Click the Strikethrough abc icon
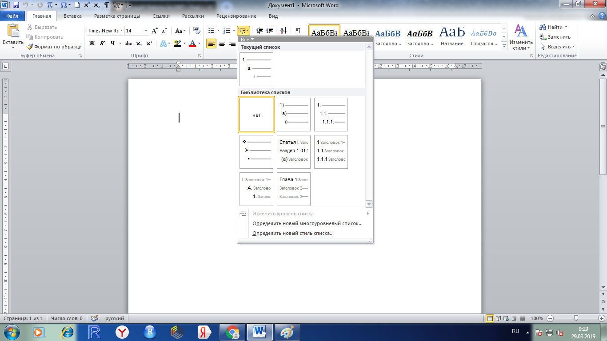 (x=128, y=44)
